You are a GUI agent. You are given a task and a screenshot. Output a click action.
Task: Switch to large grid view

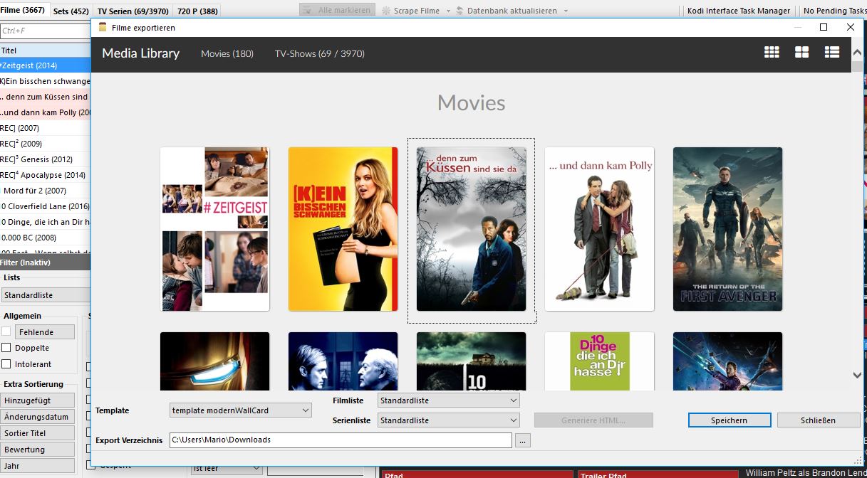[x=801, y=52]
